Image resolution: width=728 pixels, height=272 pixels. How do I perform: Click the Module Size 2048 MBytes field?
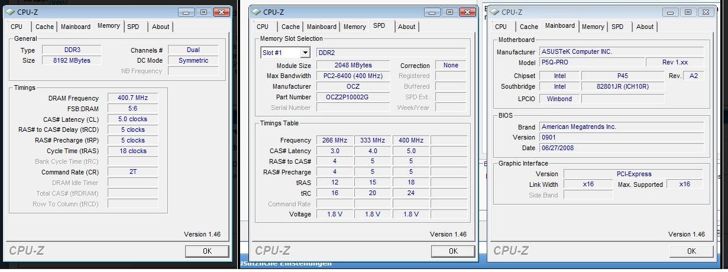click(x=352, y=66)
